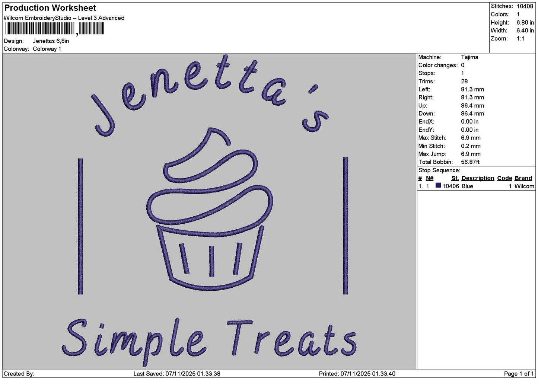Click the 'Description' column header
This screenshot has height=380, width=538.
[478, 178]
